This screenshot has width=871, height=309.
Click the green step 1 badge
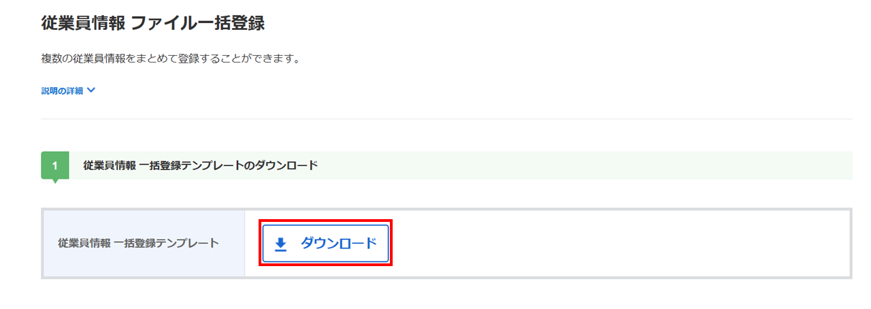tap(55, 165)
